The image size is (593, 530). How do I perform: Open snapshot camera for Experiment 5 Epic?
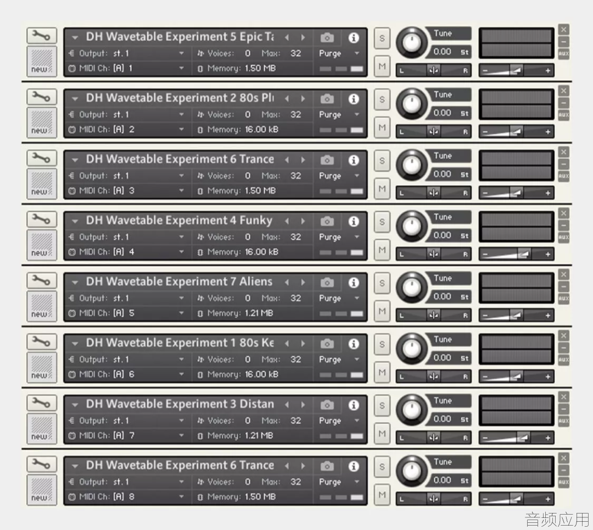click(327, 37)
